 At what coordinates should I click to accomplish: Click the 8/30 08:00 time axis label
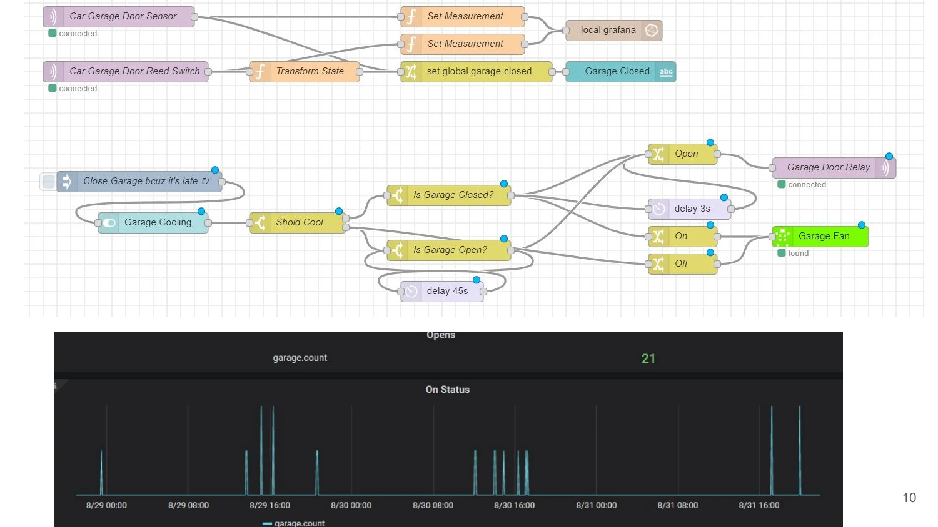click(x=433, y=505)
